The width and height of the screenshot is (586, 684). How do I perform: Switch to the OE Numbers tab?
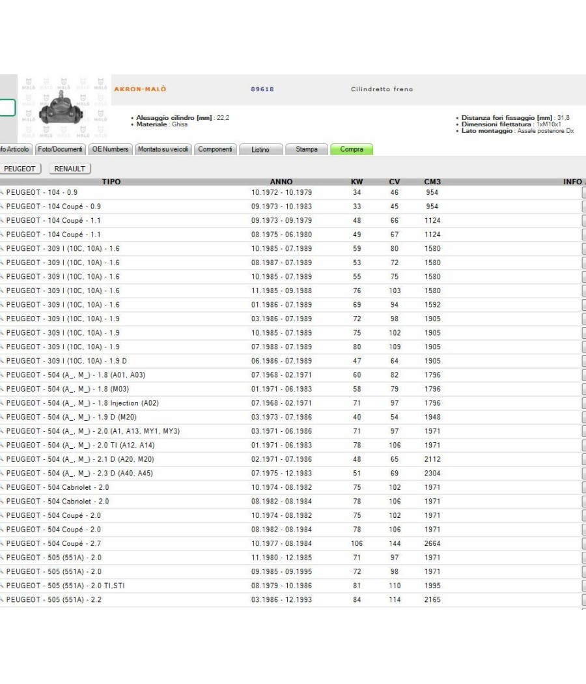pyautogui.click(x=110, y=149)
